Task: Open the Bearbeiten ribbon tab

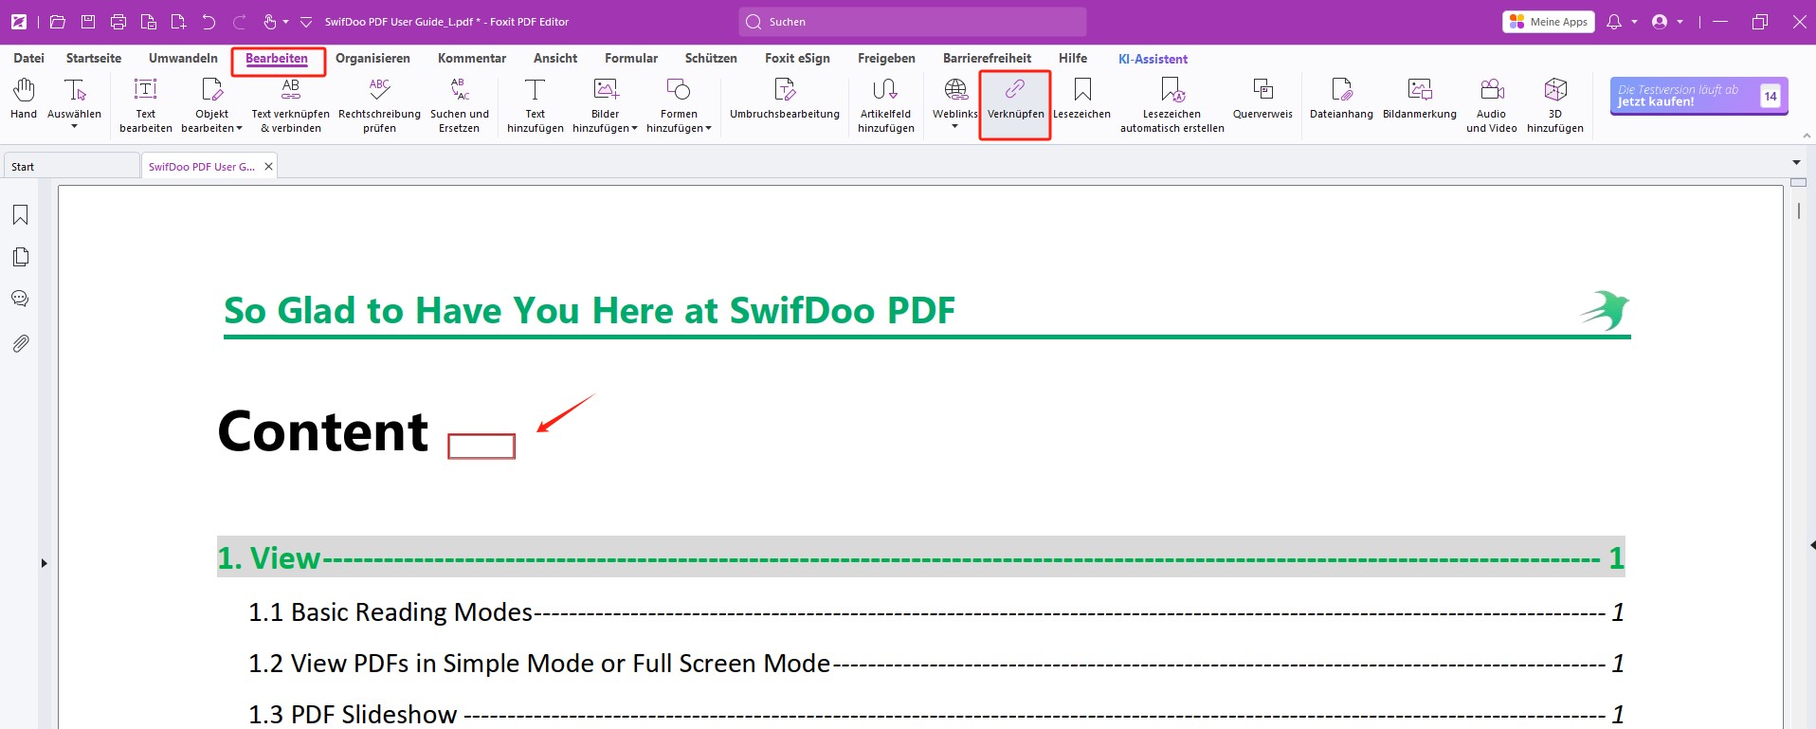Action: (x=277, y=58)
